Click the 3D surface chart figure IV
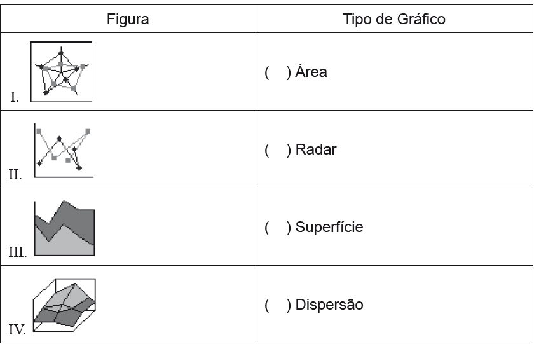 pyautogui.click(x=64, y=305)
